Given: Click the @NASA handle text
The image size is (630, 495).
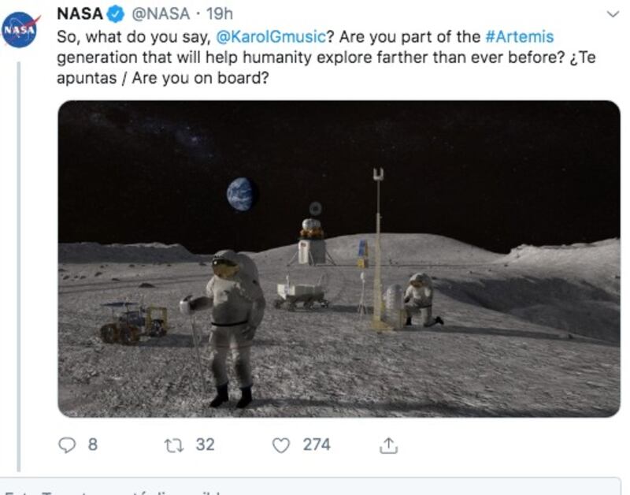Looking at the screenshot, I should (161, 14).
